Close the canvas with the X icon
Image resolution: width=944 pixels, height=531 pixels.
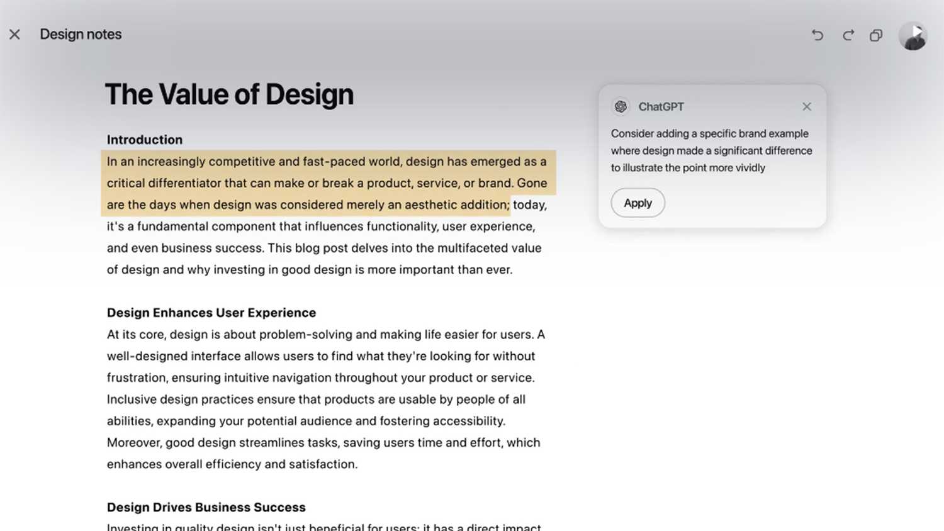pos(15,35)
